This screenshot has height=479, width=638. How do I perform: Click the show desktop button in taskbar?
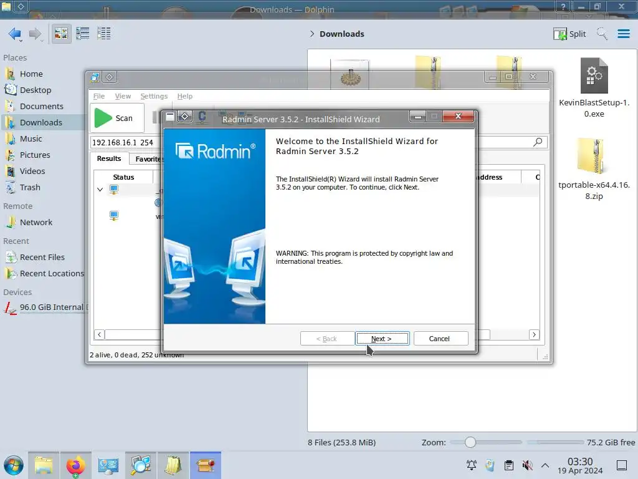click(x=622, y=465)
